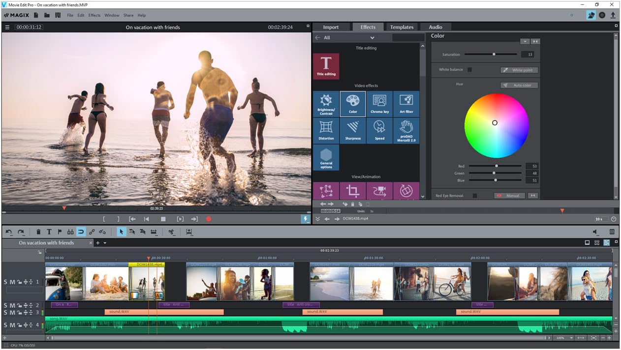Expand the All effects category dropdown
The image size is (621, 350).
click(372, 38)
